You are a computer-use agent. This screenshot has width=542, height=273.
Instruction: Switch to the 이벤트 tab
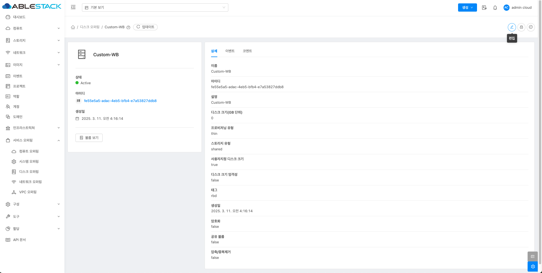click(x=230, y=51)
